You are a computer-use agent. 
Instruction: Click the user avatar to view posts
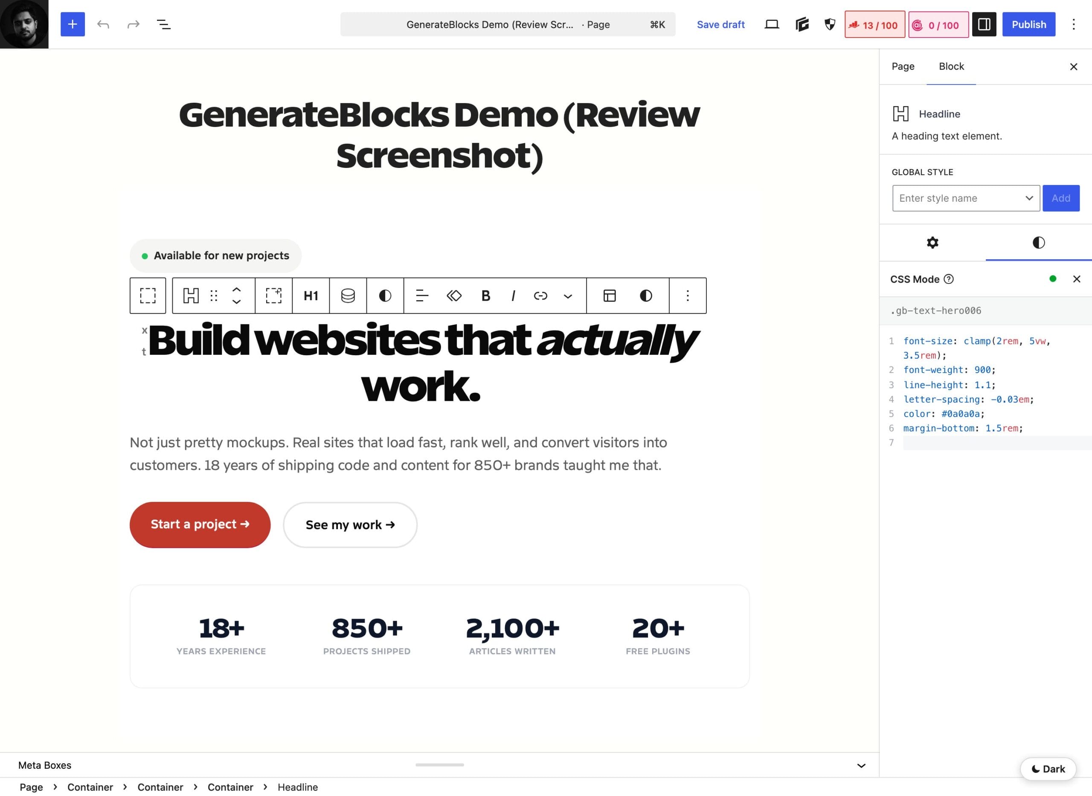point(24,24)
